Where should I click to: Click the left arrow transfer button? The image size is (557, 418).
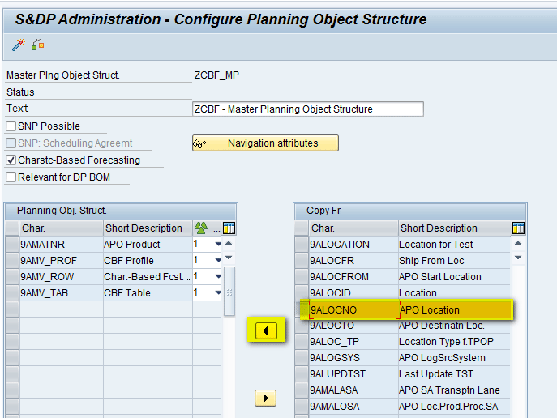coord(266,331)
